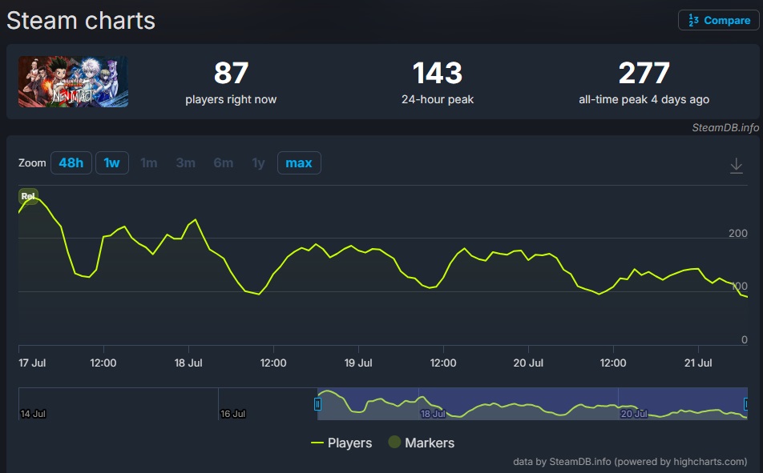Click the Rel release marker on chart
This screenshot has height=473, width=763.
click(28, 196)
